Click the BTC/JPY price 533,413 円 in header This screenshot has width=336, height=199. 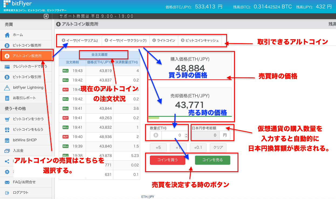point(209,6)
